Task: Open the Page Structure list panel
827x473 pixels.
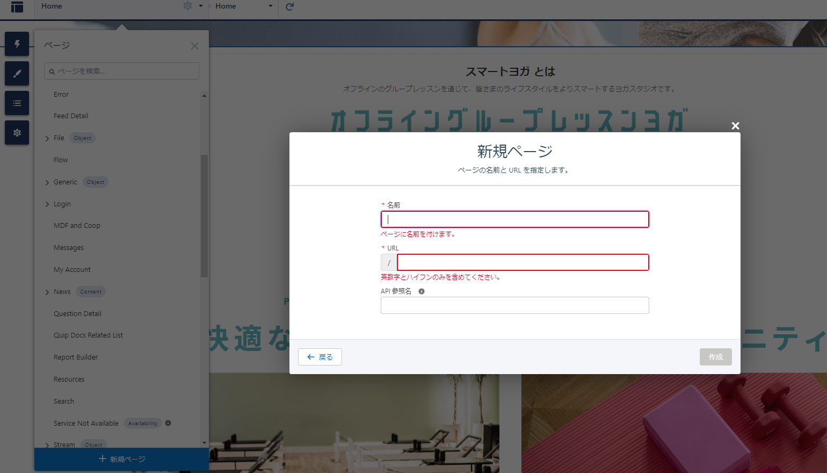Action: [17, 103]
